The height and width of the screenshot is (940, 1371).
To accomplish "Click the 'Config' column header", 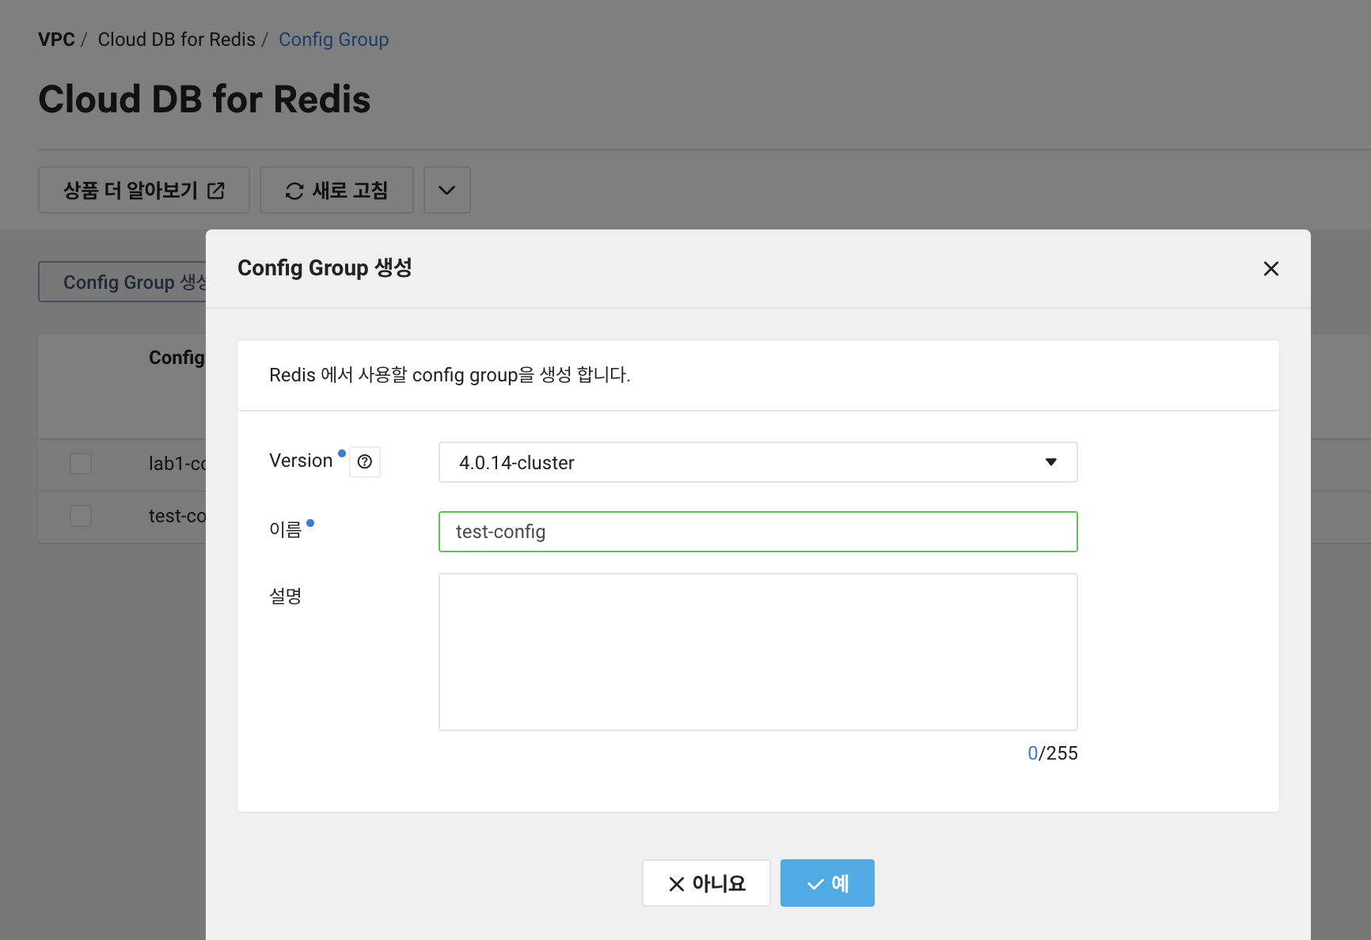I will tap(177, 358).
